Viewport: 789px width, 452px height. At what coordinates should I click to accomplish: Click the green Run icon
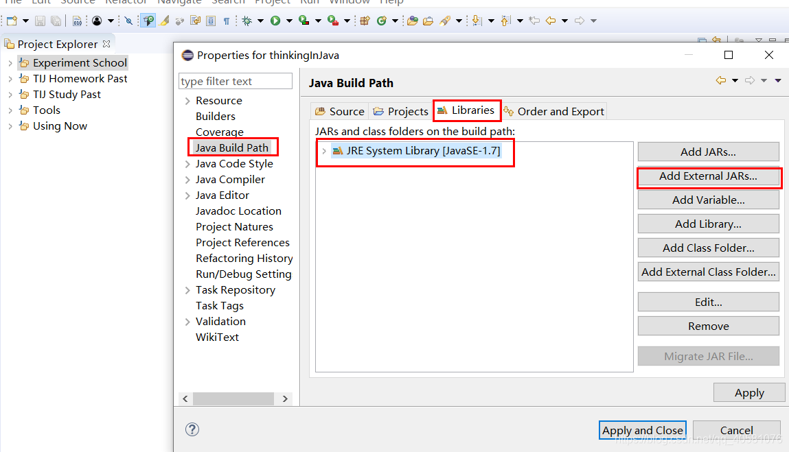(275, 21)
